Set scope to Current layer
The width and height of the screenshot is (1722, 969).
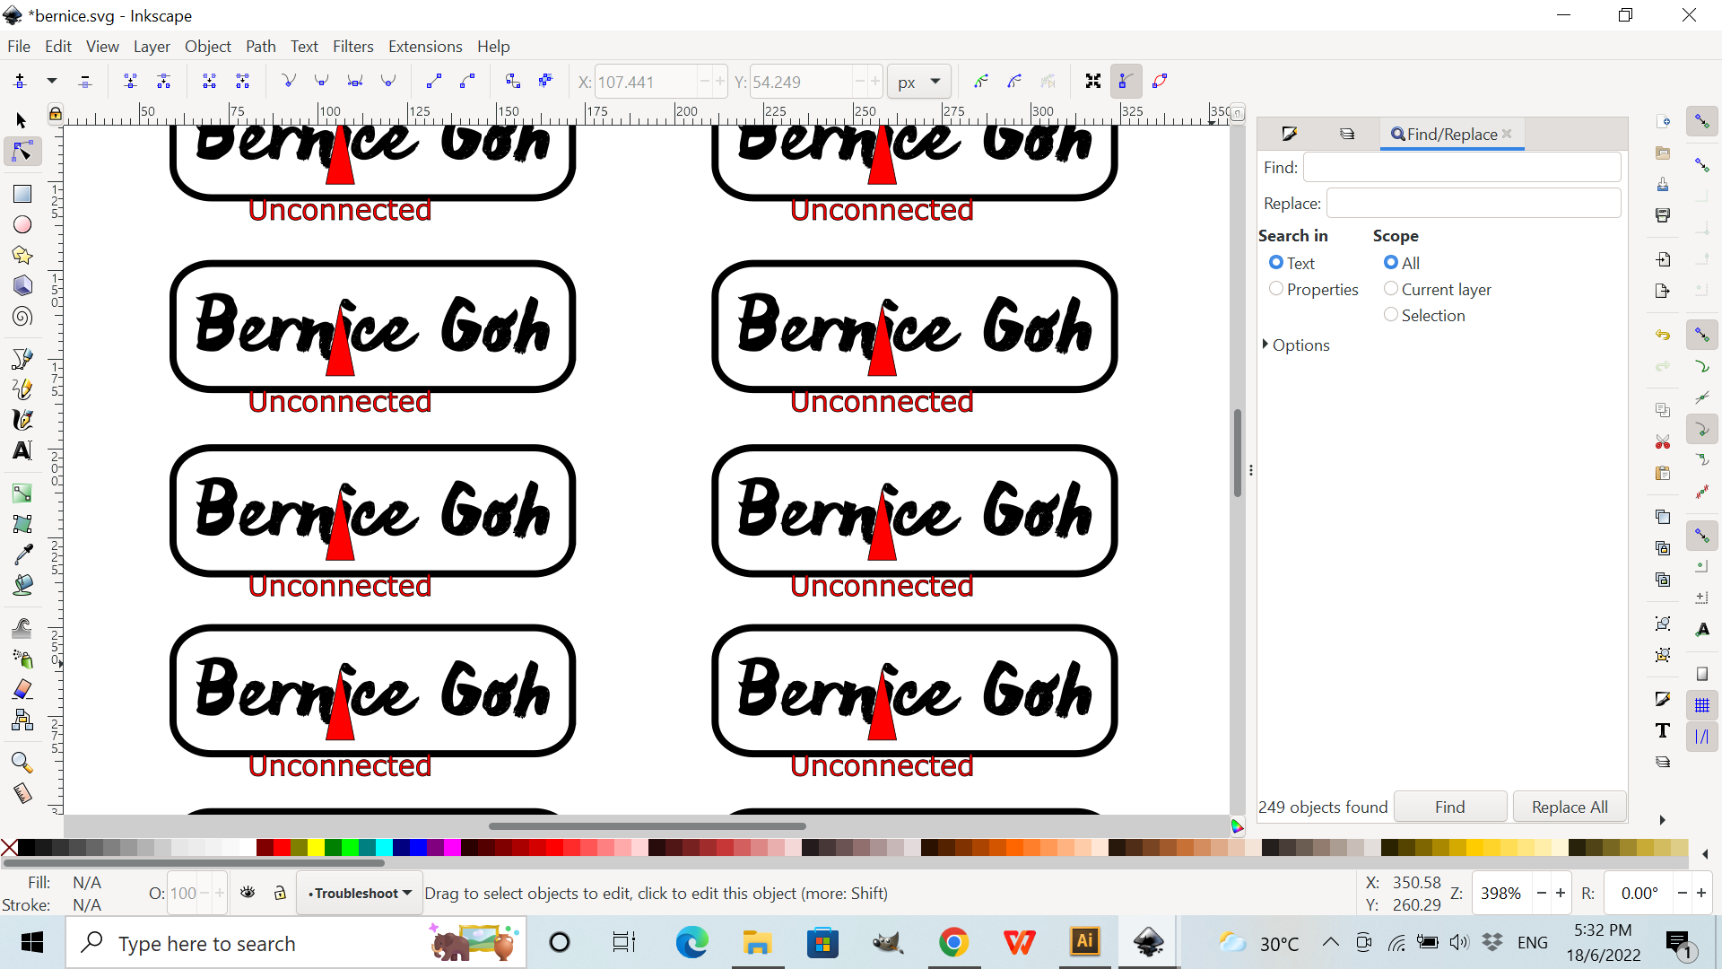click(1391, 289)
